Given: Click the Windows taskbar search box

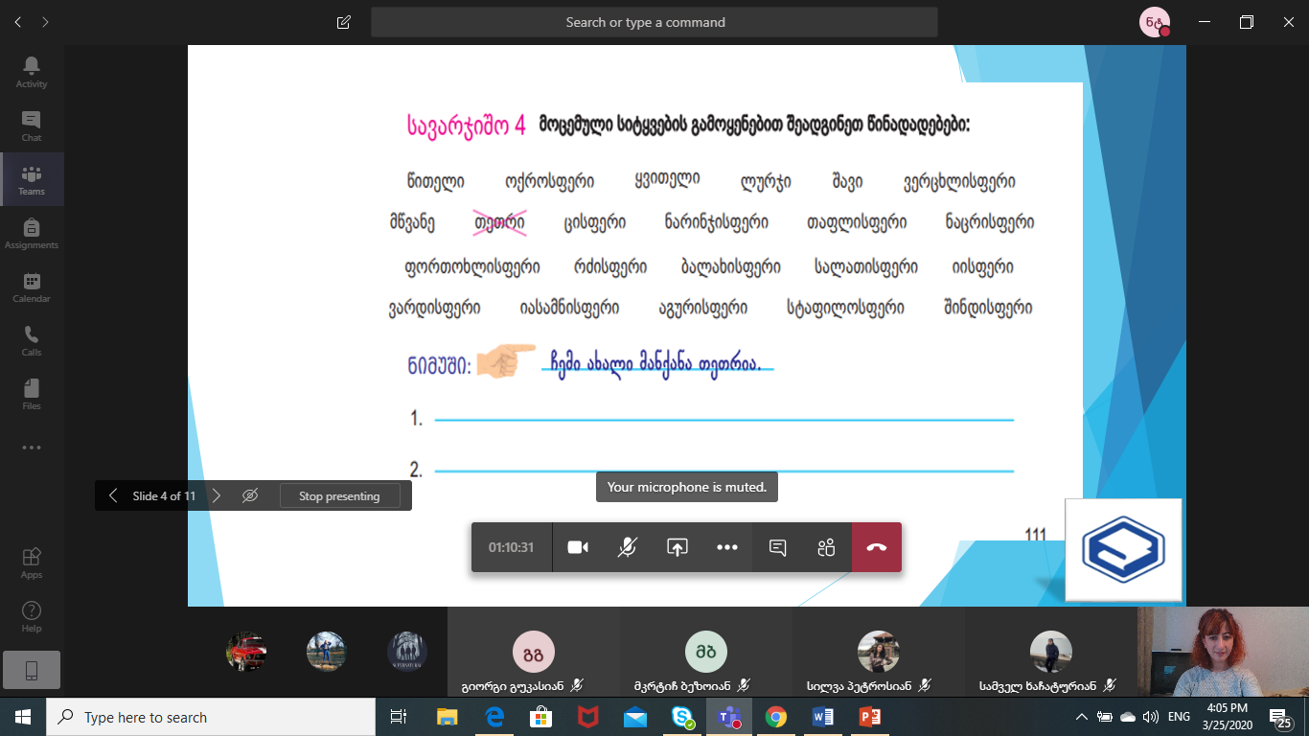Looking at the screenshot, I should click(211, 717).
